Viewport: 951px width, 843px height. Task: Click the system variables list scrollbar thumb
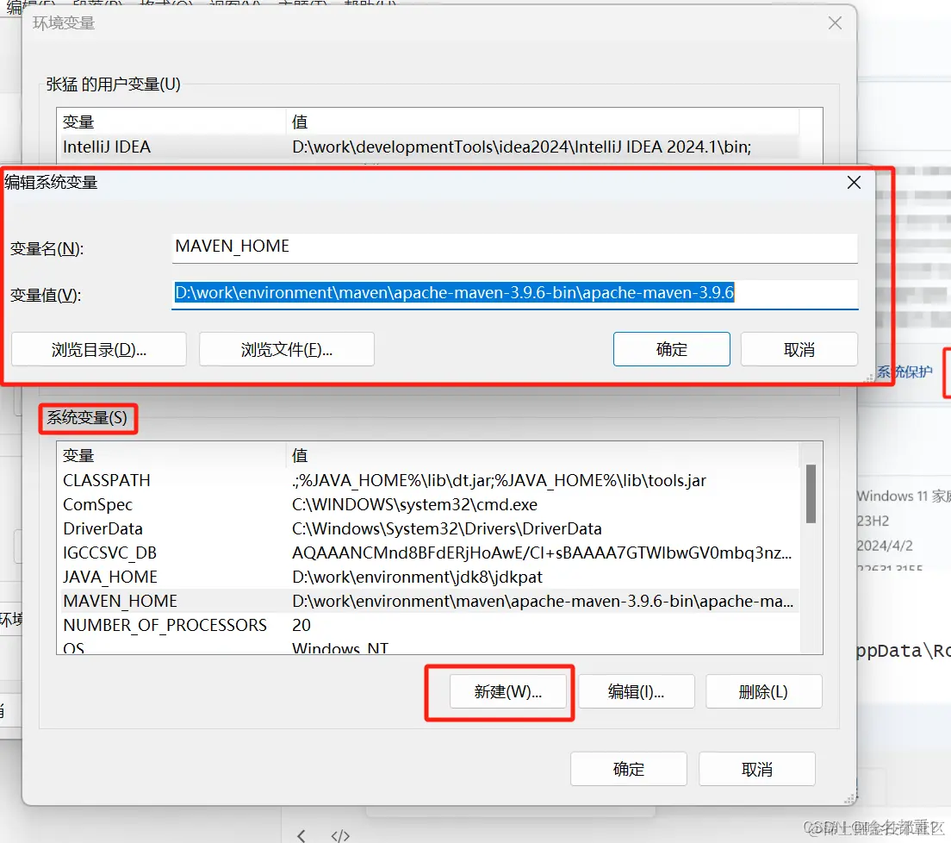811,493
